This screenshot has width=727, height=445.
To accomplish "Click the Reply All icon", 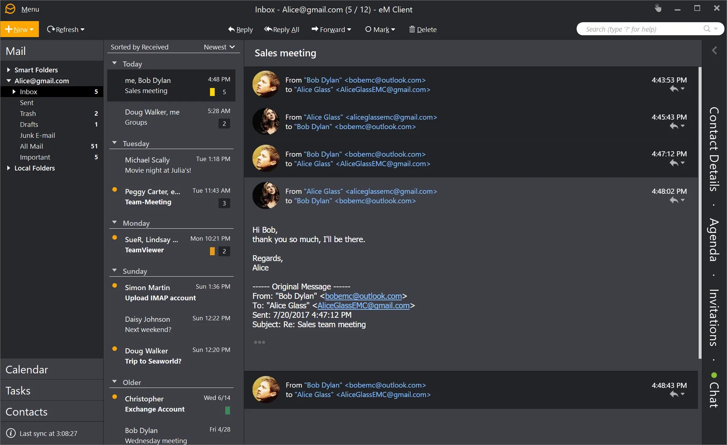I will (281, 29).
